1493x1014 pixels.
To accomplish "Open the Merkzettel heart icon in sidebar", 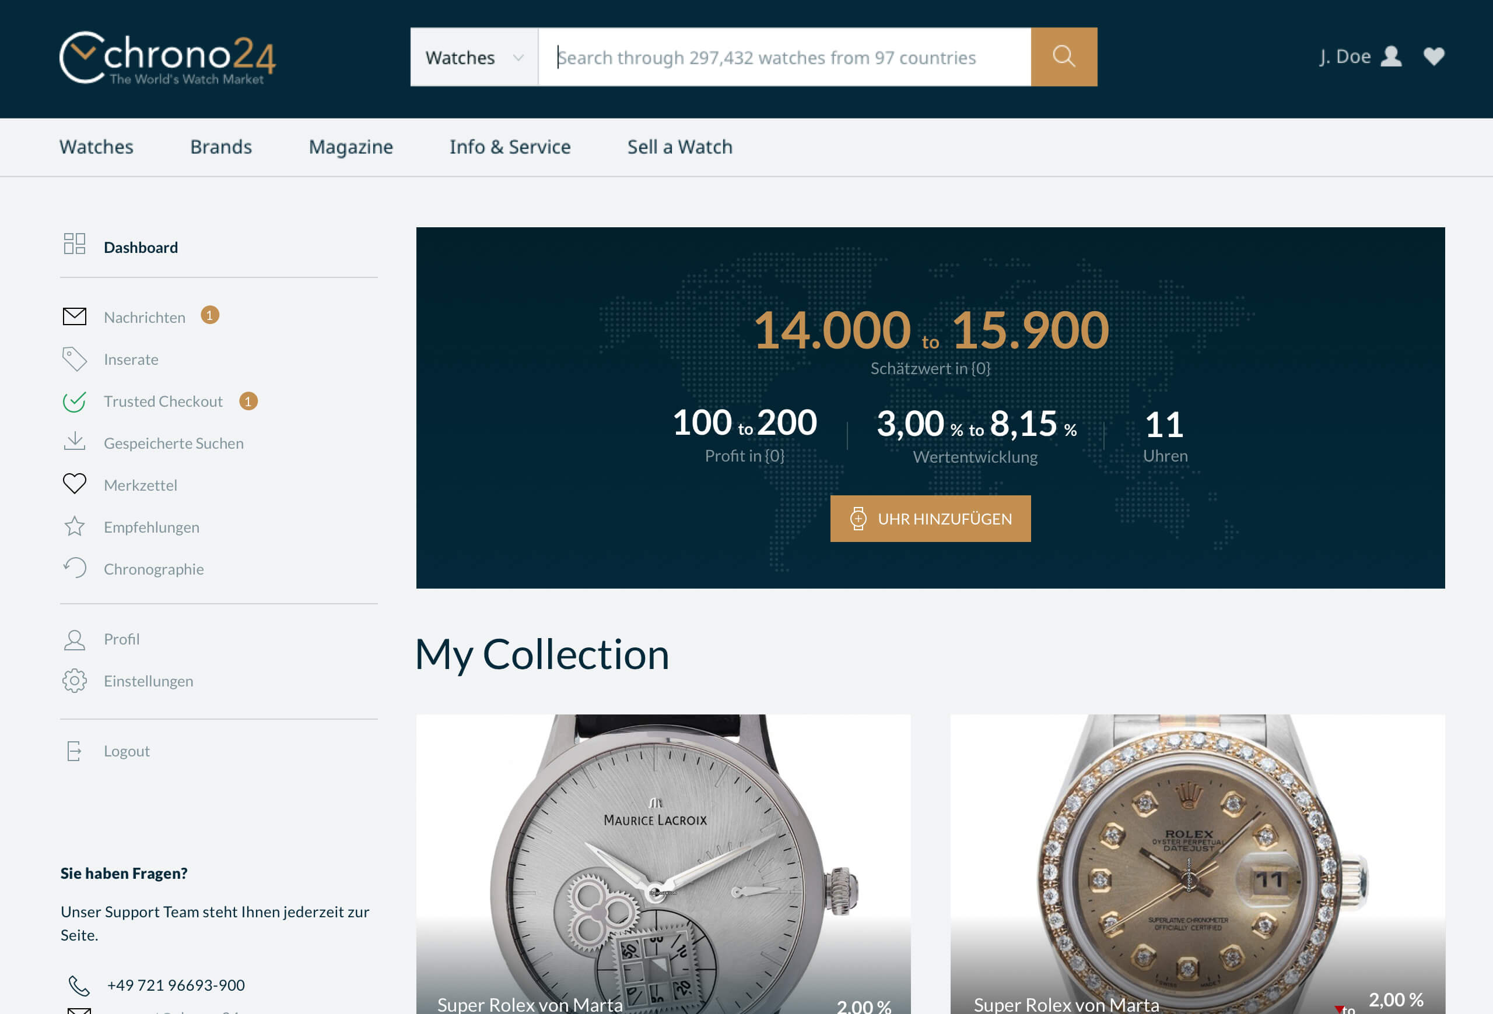I will [x=75, y=484].
